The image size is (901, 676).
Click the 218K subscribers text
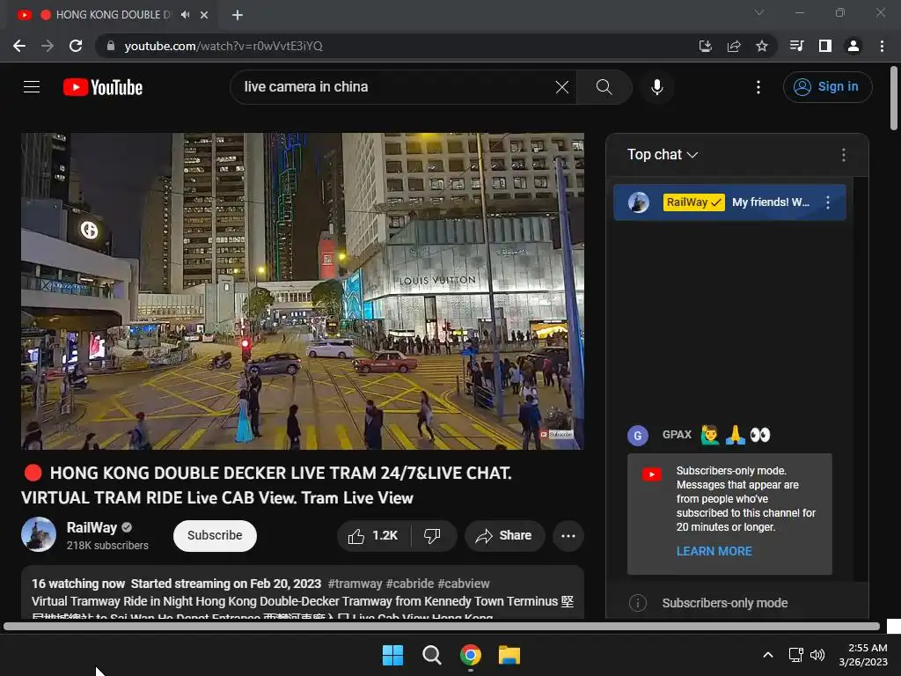[x=107, y=546]
